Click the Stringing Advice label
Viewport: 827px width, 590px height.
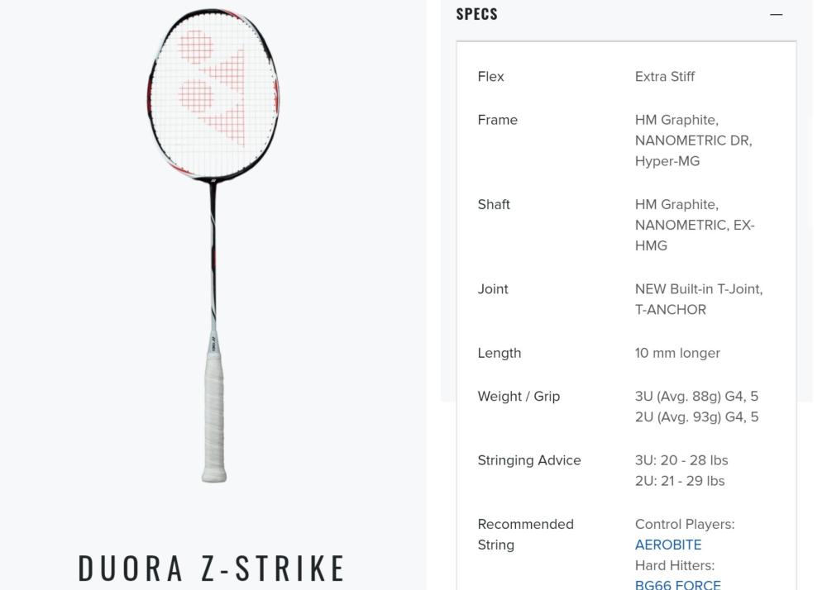[x=529, y=460]
